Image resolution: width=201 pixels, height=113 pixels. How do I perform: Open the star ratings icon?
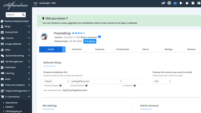pyautogui.click(x=187, y=3)
